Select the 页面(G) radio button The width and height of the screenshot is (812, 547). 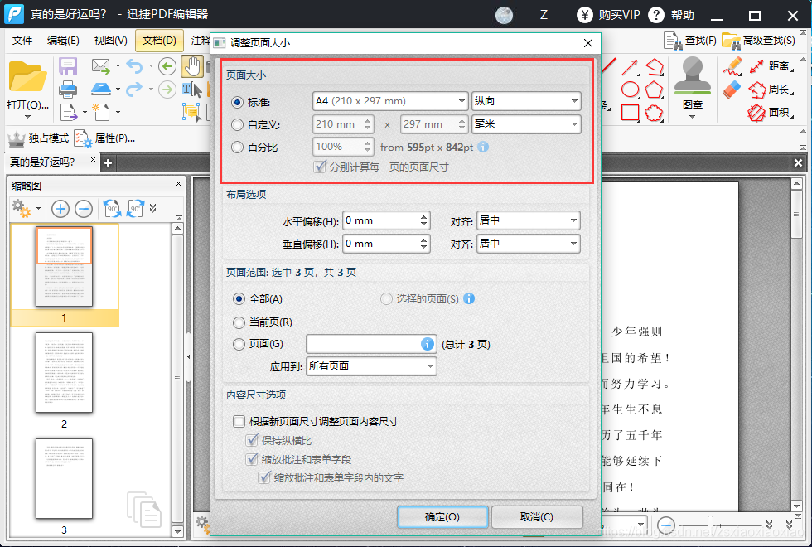pos(239,344)
